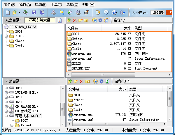Expand the (F:) drive node
The width and height of the screenshot is (175, 135).
(x=6, y=97)
